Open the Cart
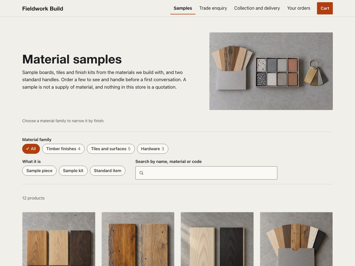The height and width of the screenshot is (266, 355). (325, 8)
